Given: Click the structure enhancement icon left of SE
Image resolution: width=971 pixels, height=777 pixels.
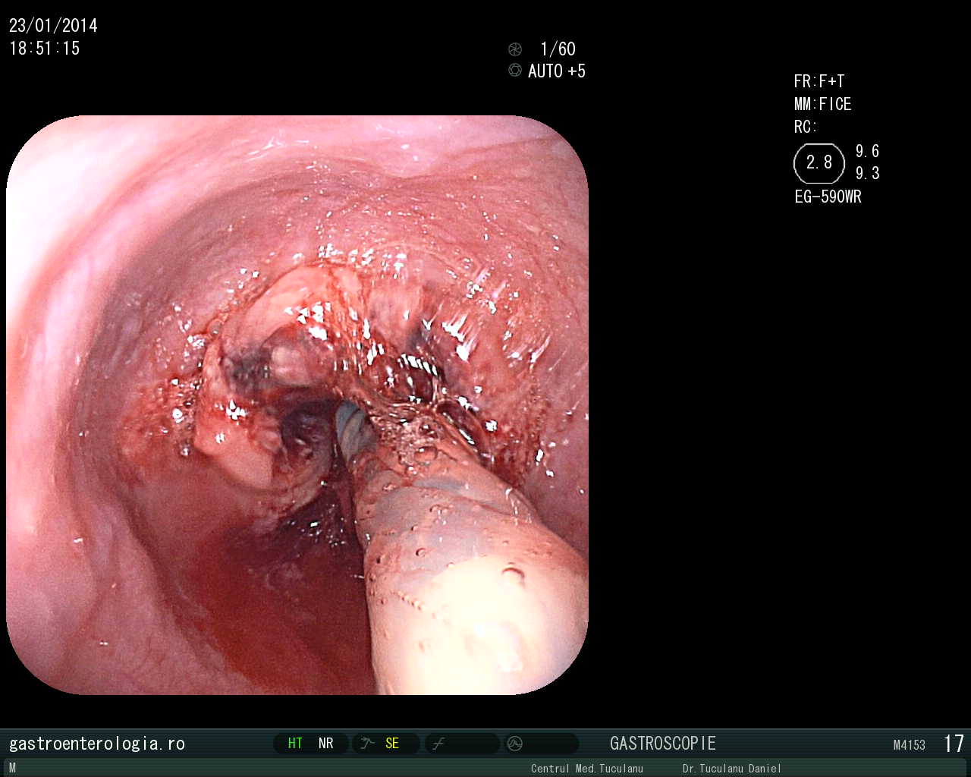Looking at the screenshot, I should click(x=368, y=744).
